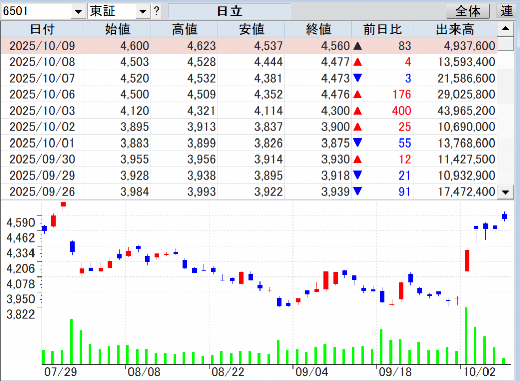520x381 pixels.
Task: Click the blue down triangle for 2025/10/07
Action: pos(357,79)
